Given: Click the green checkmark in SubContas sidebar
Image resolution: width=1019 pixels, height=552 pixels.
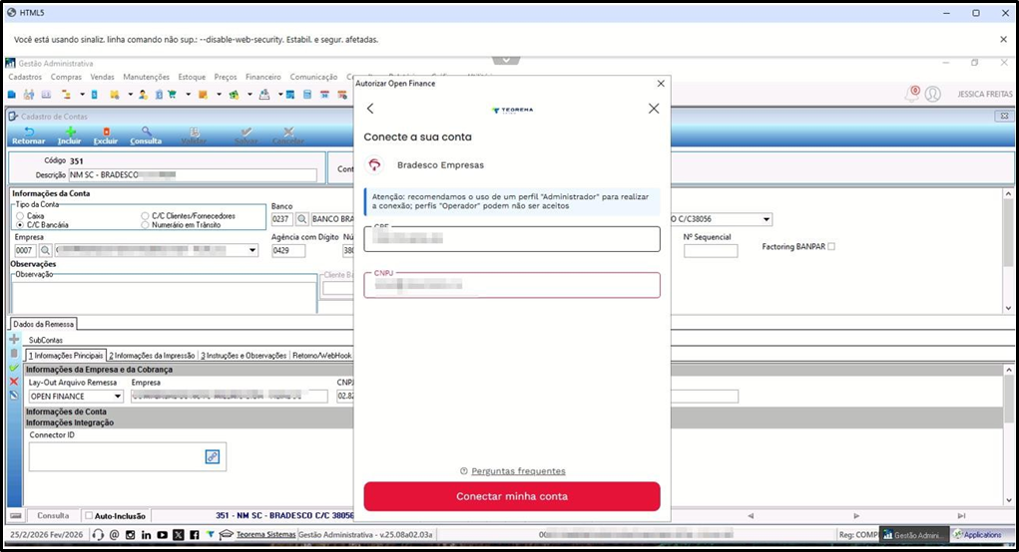Looking at the screenshot, I should click(x=14, y=368).
